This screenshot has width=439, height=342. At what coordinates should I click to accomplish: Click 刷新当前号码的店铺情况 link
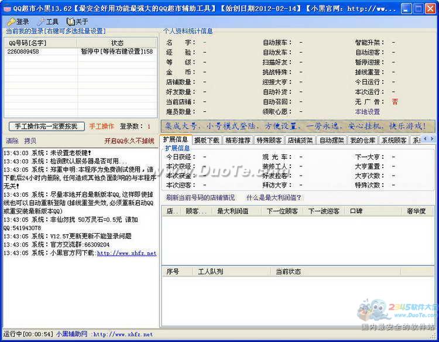(200, 197)
